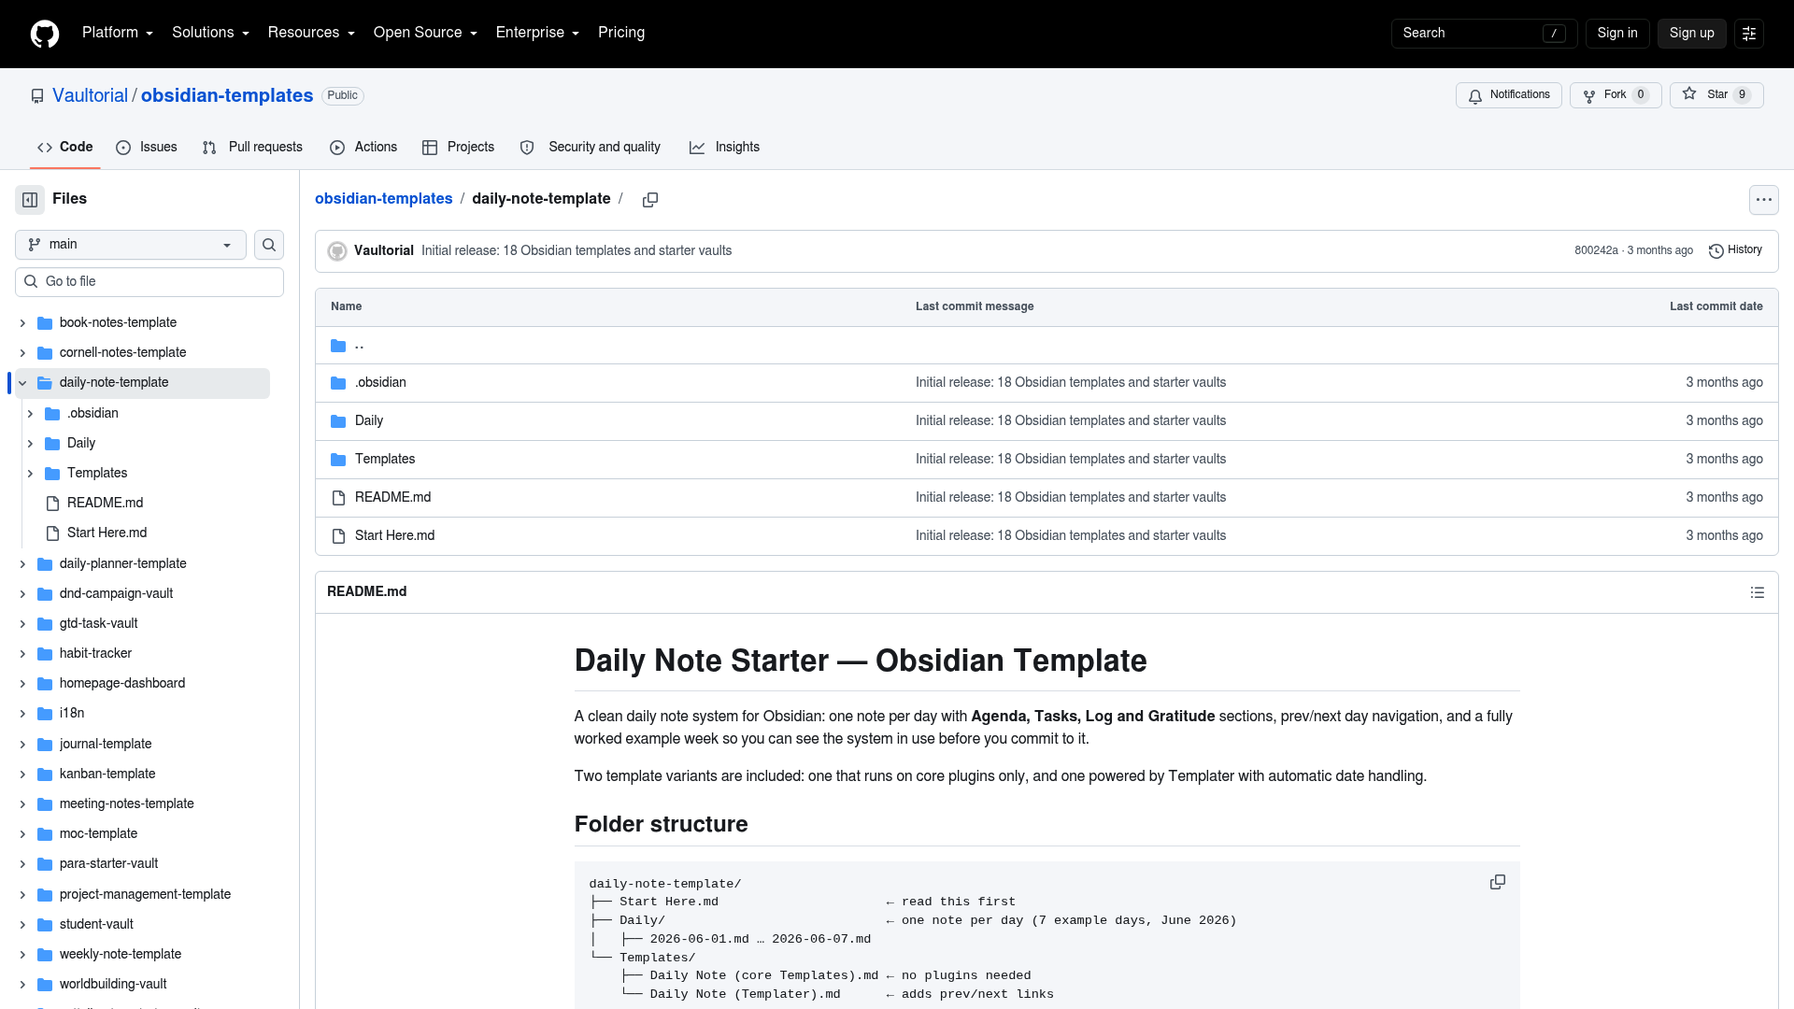Copy the directory path icon
The image size is (1794, 1009).
click(x=650, y=199)
